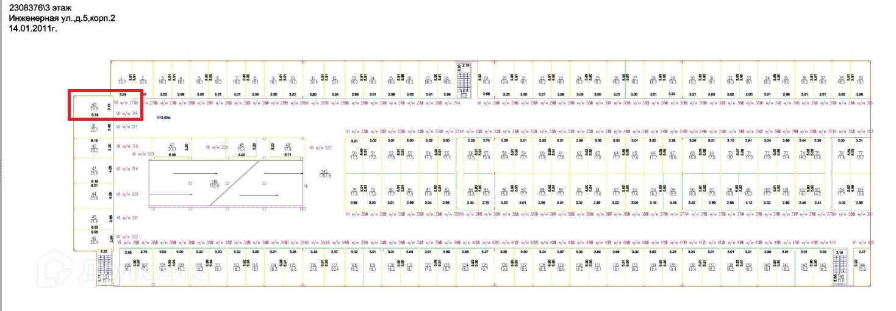Click the label "VII м/м 317"
This screenshot has height=311, width=896.
coord(127,127)
